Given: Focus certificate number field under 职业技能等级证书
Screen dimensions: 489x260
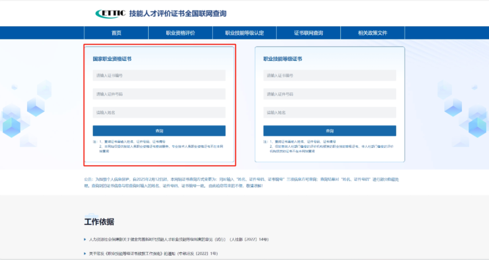Looking at the screenshot, I should coord(330,76).
